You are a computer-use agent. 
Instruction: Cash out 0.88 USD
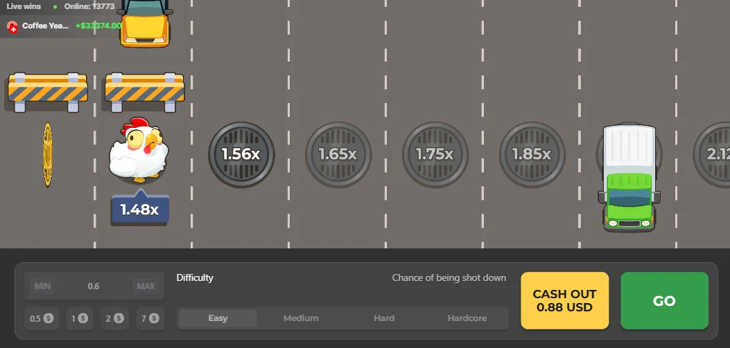pyautogui.click(x=565, y=301)
